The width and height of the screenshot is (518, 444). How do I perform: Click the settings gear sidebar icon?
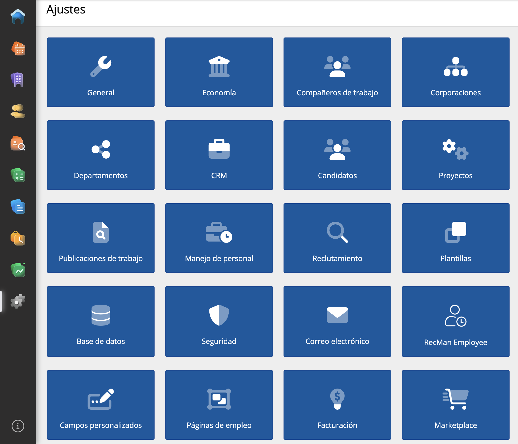click(x=18, y=301)
